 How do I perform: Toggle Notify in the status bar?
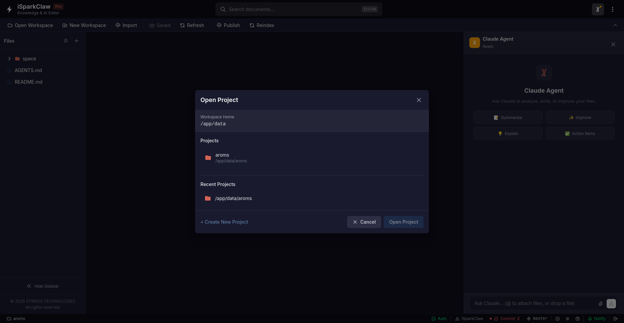pos(597,319)
